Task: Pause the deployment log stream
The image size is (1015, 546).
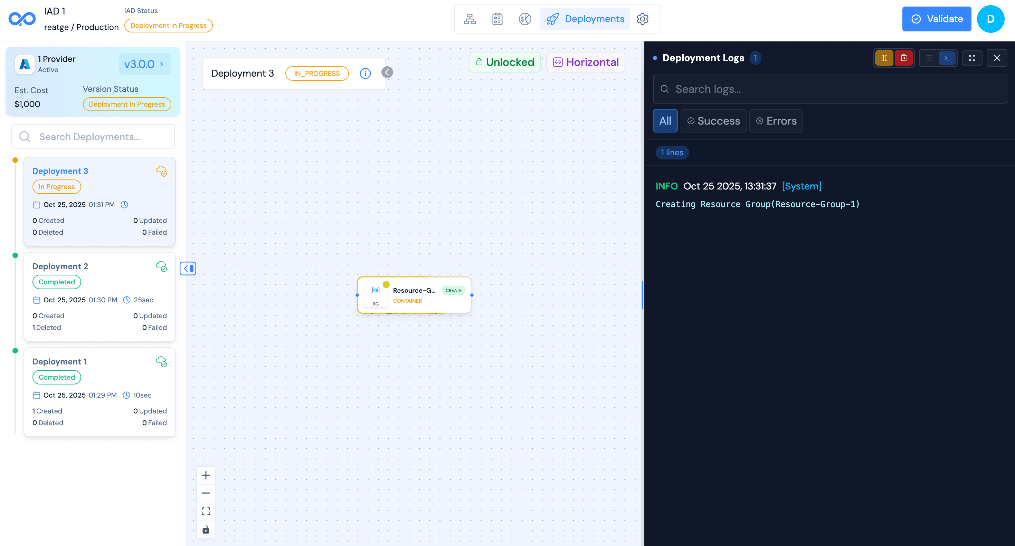Action: point(884,58)
